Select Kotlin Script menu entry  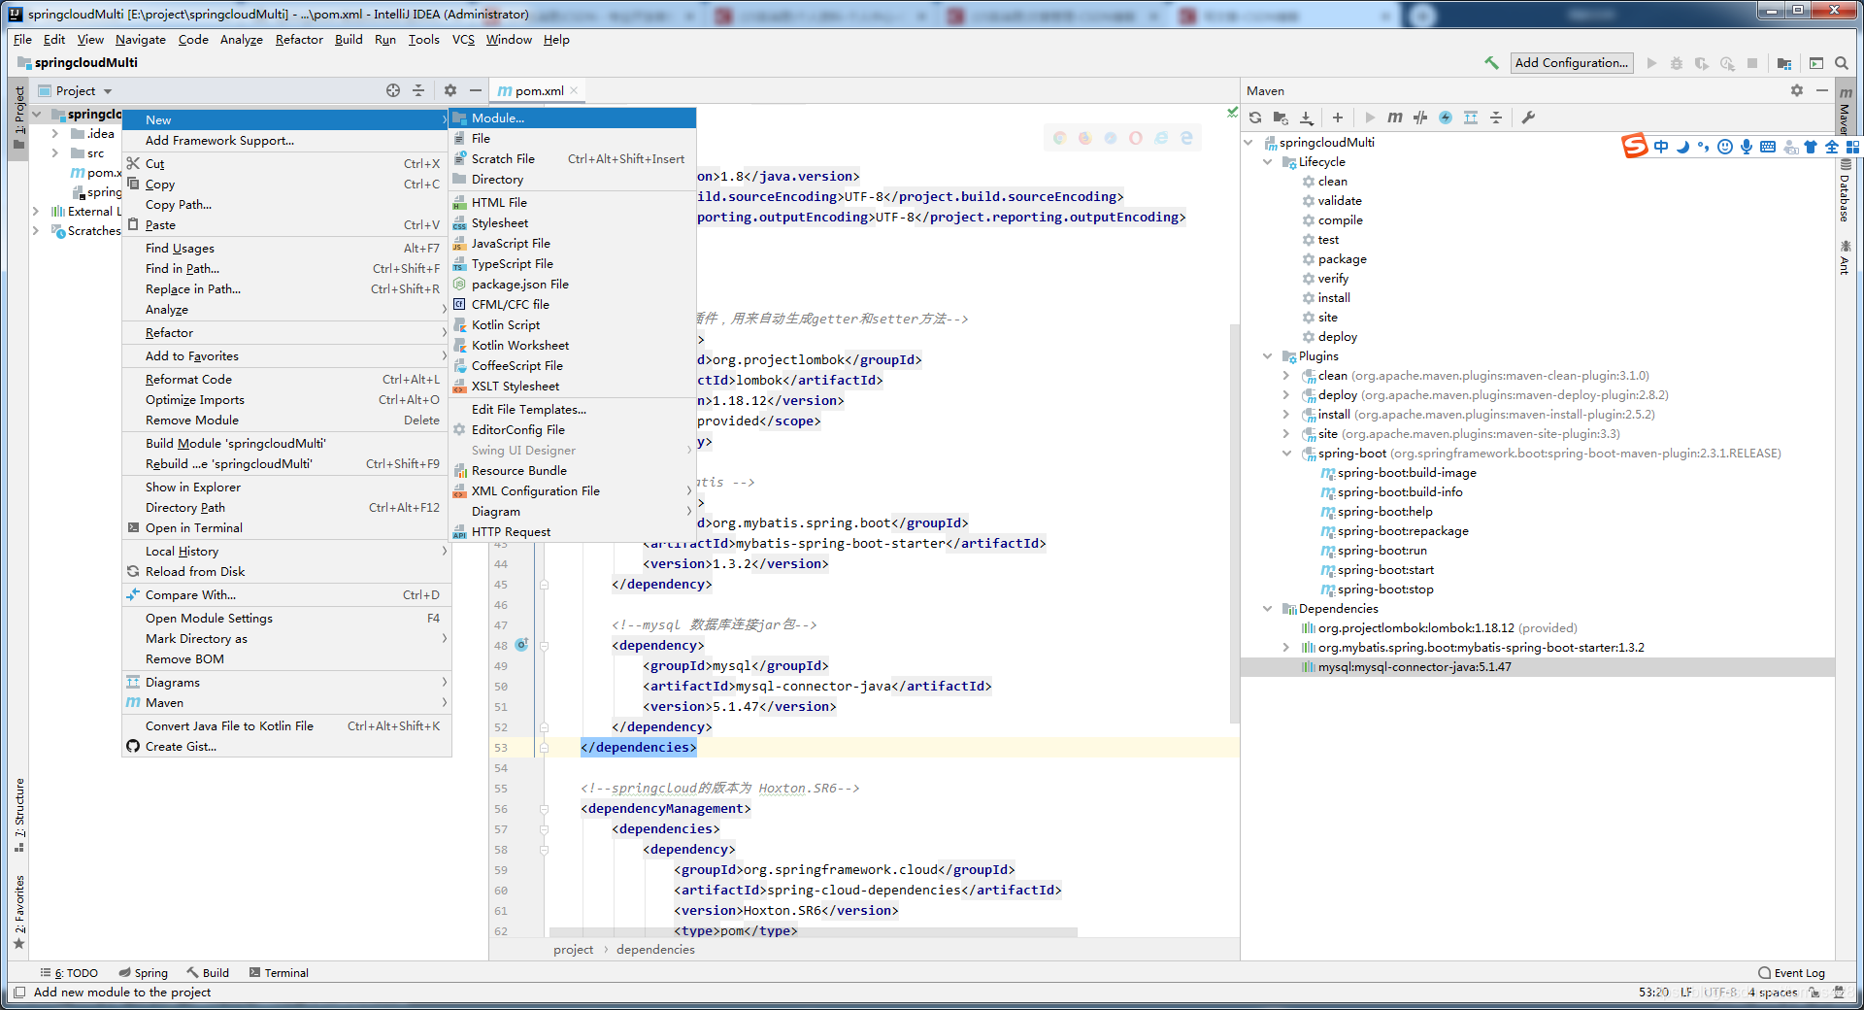(x=573, y=324)
